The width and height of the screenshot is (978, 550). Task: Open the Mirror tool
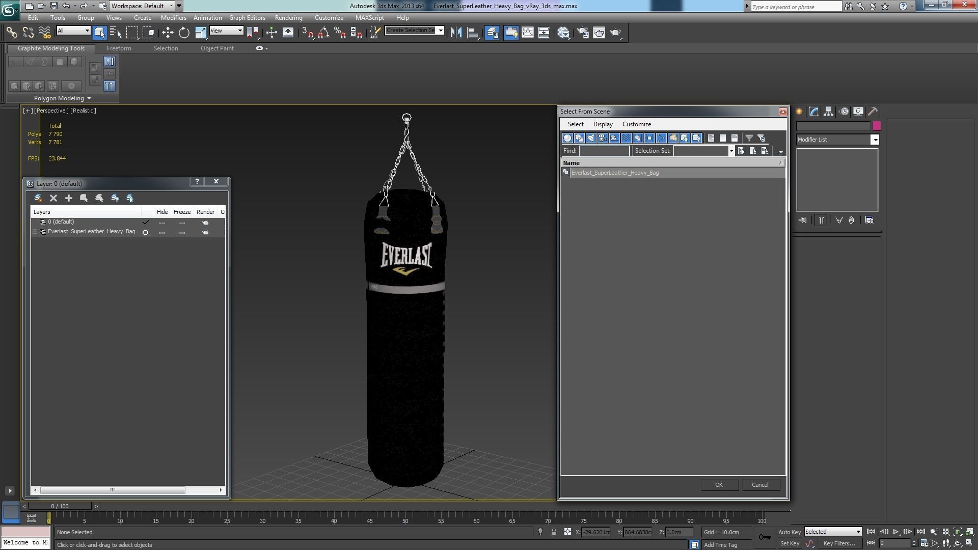(456, 33)
